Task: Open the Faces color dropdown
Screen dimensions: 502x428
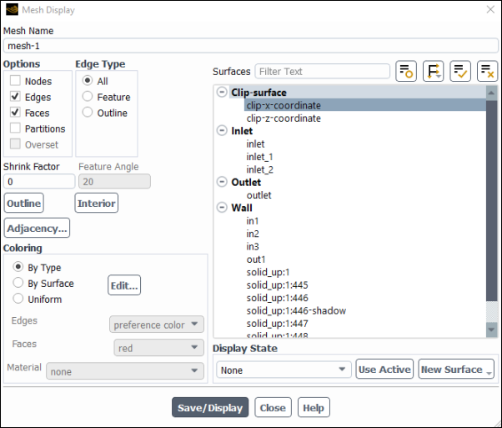Action: click(x=158, y=347)
